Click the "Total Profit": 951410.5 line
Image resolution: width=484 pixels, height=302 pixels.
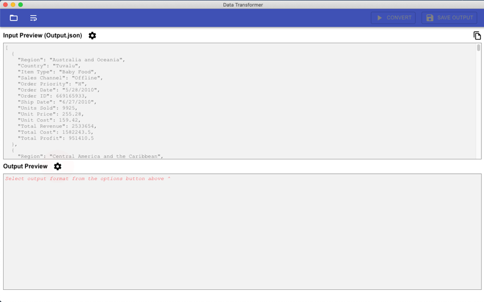point(56,138)
